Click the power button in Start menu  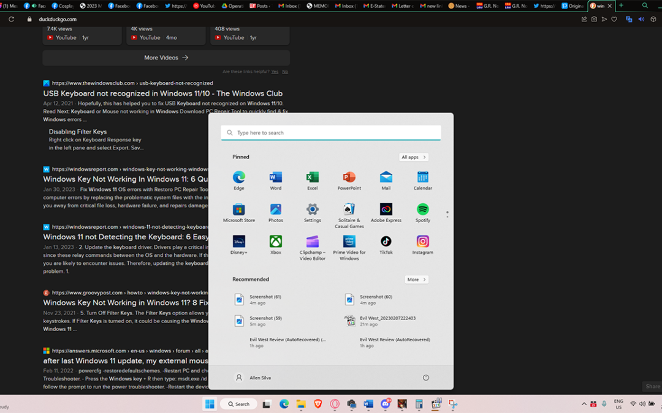(426, 378)
